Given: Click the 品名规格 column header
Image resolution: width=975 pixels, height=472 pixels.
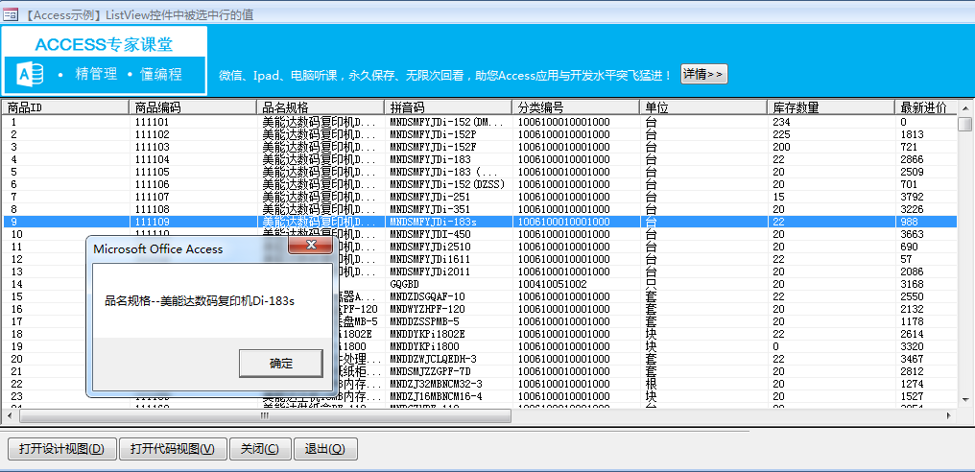Looking at the screenshot, I should 321,107.
